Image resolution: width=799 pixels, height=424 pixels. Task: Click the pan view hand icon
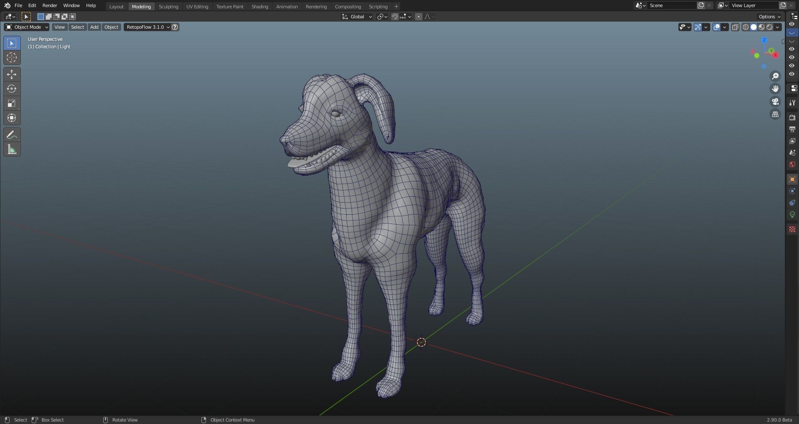pyautogui.click(x=775, y=89)
